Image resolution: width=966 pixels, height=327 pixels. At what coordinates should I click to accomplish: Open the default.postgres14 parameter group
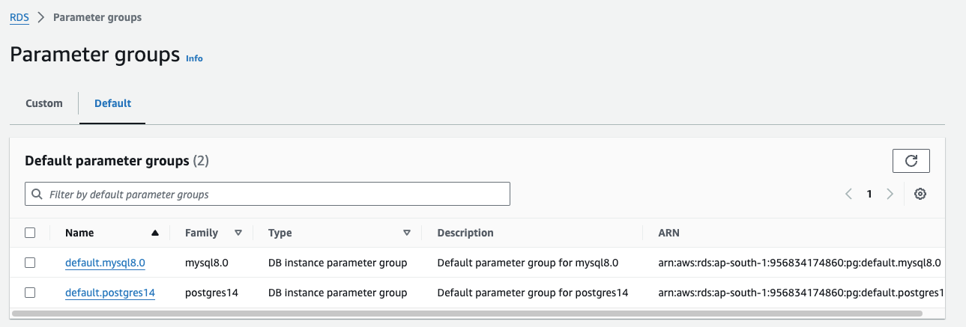point(109,293)
